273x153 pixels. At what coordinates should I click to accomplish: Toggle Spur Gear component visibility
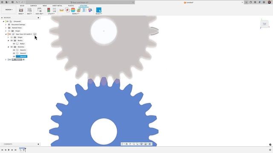coord(10,34)
